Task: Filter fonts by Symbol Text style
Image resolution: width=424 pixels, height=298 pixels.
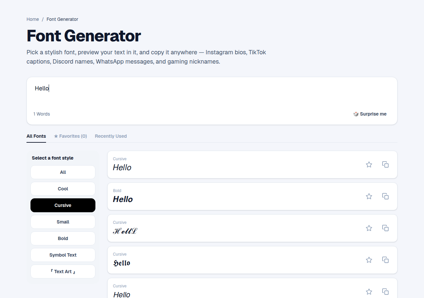Action: coord(63,255)
